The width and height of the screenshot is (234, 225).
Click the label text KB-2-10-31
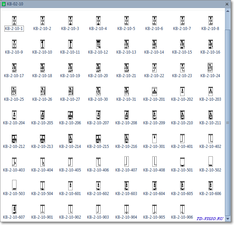126,99
